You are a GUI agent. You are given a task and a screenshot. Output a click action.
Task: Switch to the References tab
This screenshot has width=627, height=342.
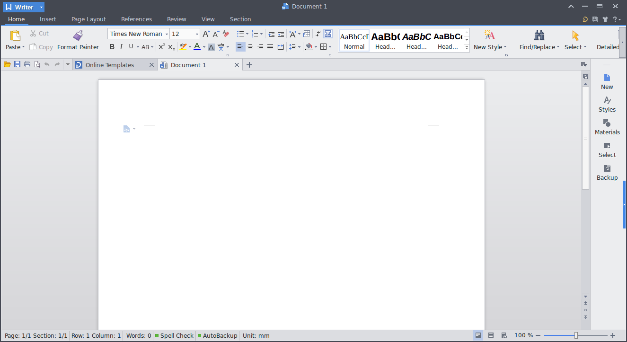click(x=136, y=19)
